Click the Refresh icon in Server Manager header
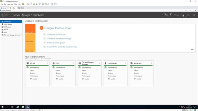 click(x=165, y=15)
